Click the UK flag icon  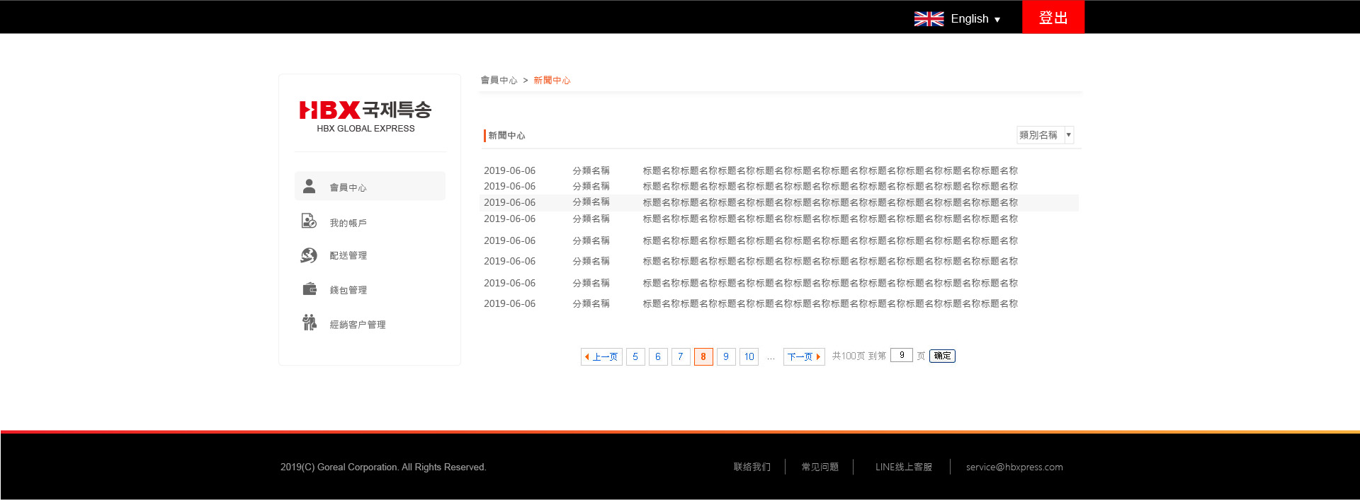coord(929,19)
